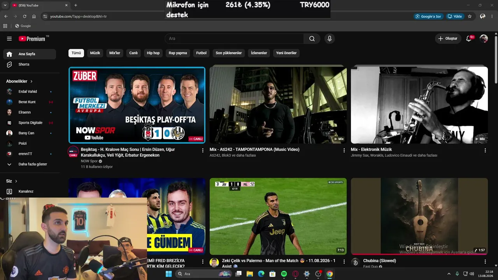Image resolution: width=498 pixels, height=280 pixels.
Task: Select the Mix'ler filter chip
Action: pyautogui.click(x=115, y=53)
